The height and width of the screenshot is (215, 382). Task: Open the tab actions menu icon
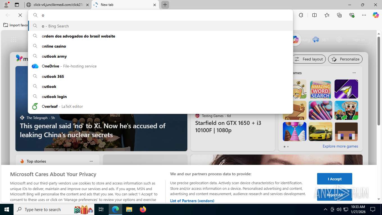click(x=17, y=5)
